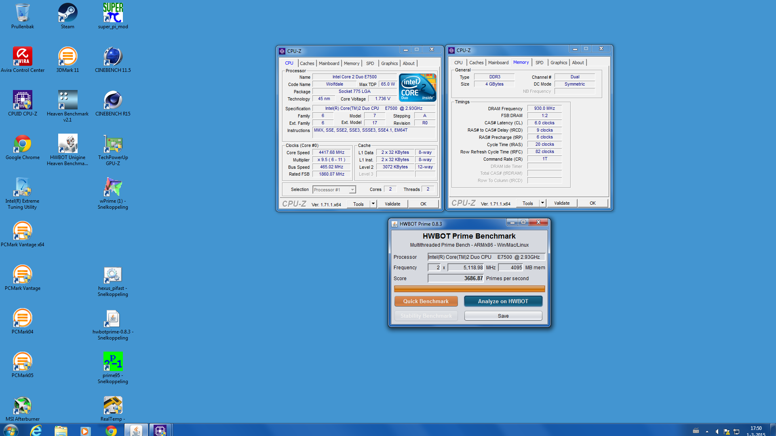Launch the hexus_pifast shortcut
The image size is (776, 436).
[113, 281]
